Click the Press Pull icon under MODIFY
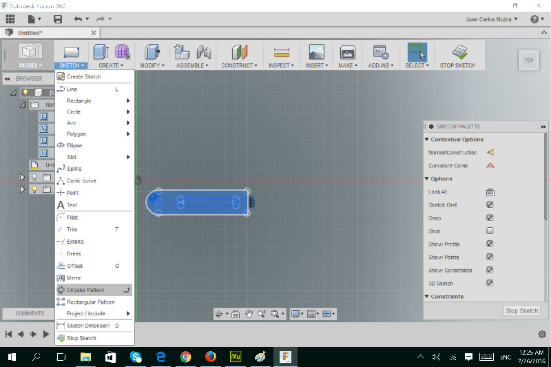This screenshot has height=367, width=551. [x=152, y=52]
